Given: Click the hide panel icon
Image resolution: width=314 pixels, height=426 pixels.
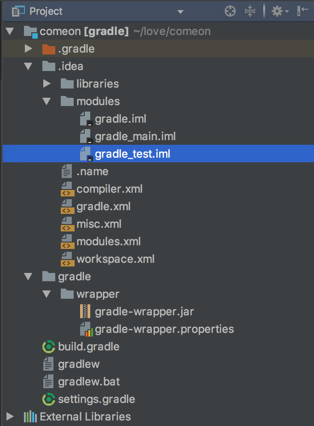Looking at the screenshot, I should (302, 11).
